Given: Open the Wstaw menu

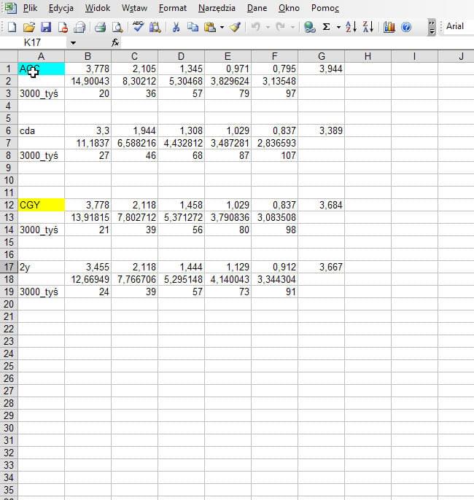Looking at the screenshot, I should (x=134, y=8).
